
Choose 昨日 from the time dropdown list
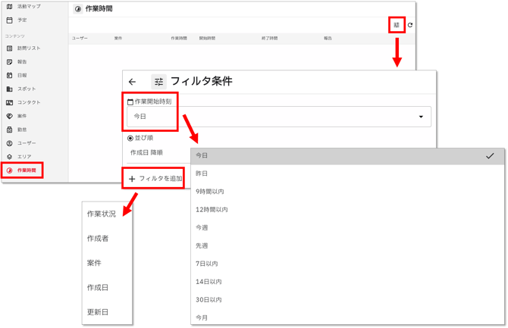[x=202, y=173]
